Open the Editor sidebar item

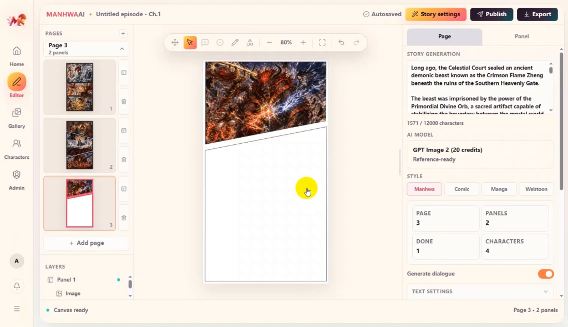point(17,85)
